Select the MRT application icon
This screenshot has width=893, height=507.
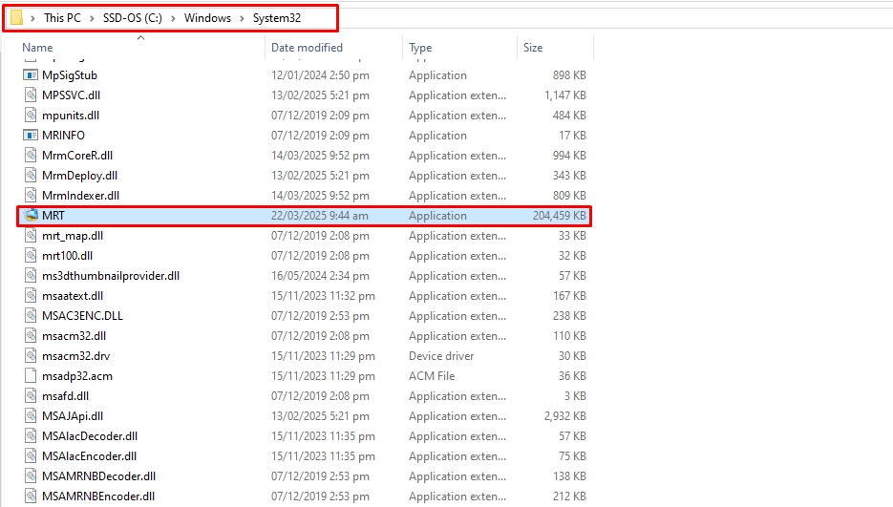(x=31, y=216)
